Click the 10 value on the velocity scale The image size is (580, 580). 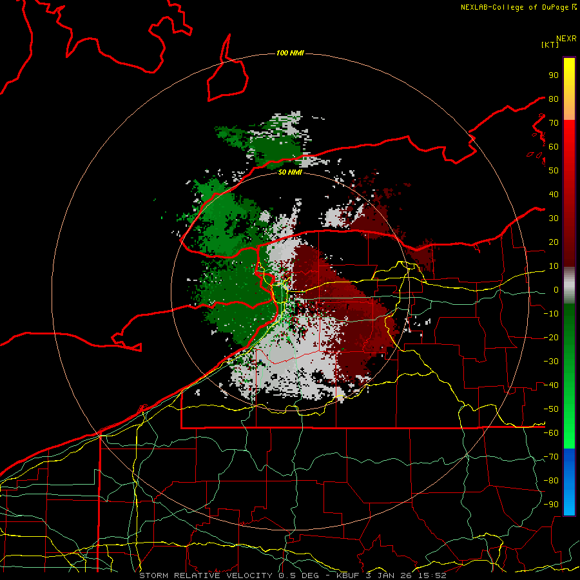(554, 266)
